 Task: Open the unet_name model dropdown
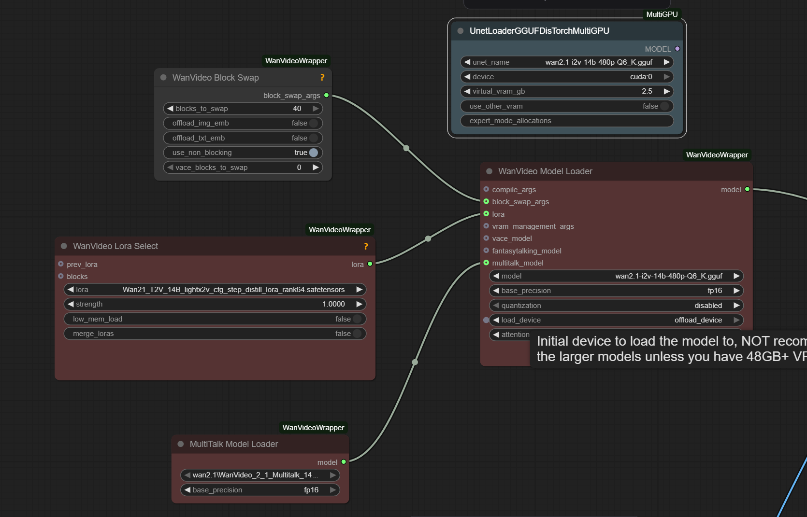pos(567,62)
